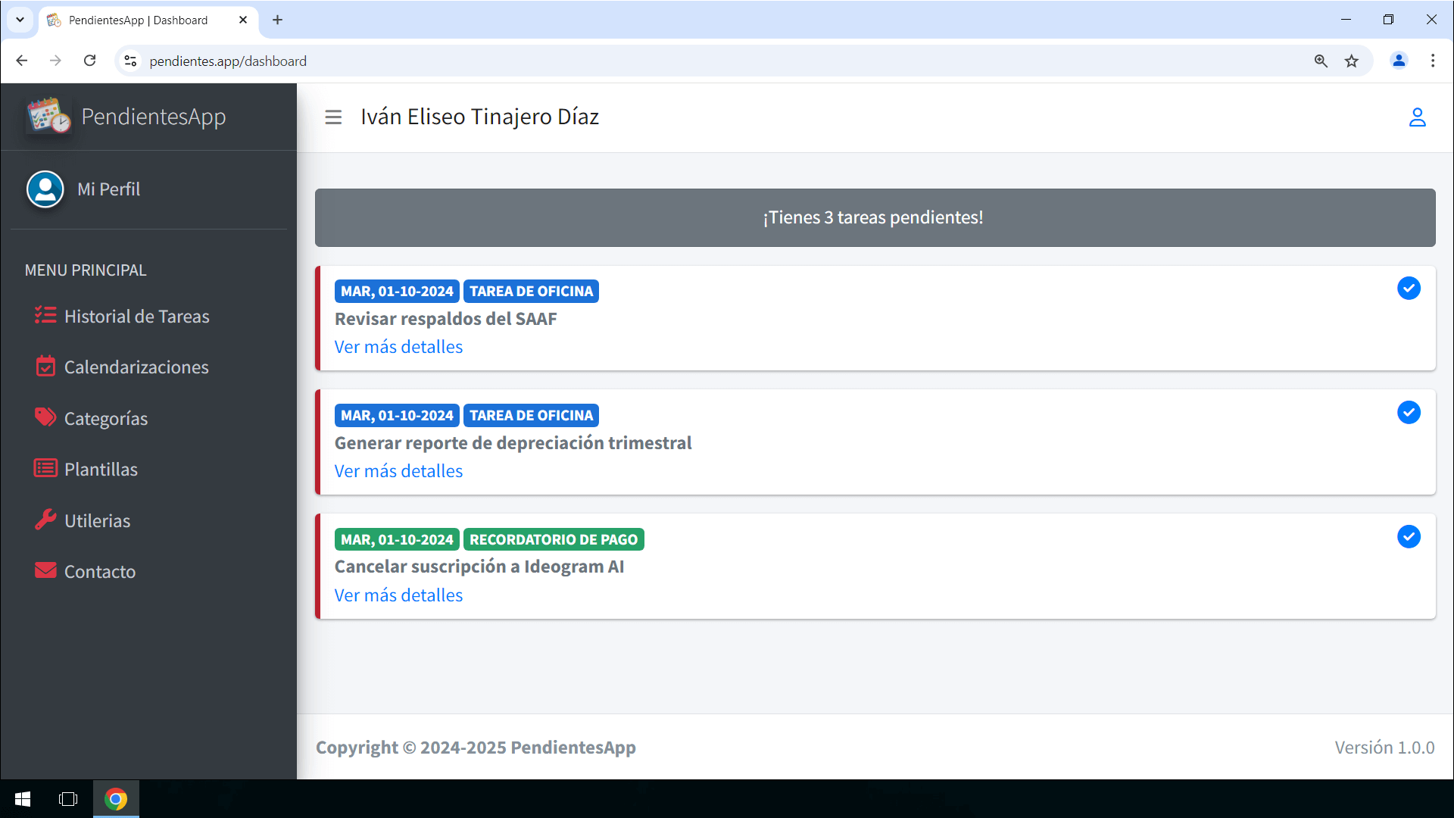Click the PendientesApp logo icon

click(x=48, y=116)
